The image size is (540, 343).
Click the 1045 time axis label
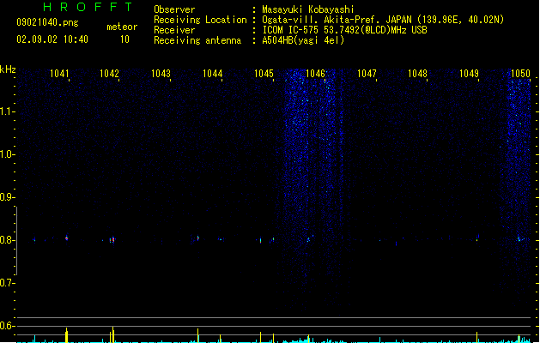coord(264,74)
